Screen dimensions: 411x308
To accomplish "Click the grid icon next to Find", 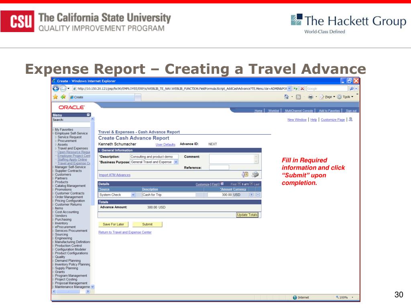I will point(222,184).
